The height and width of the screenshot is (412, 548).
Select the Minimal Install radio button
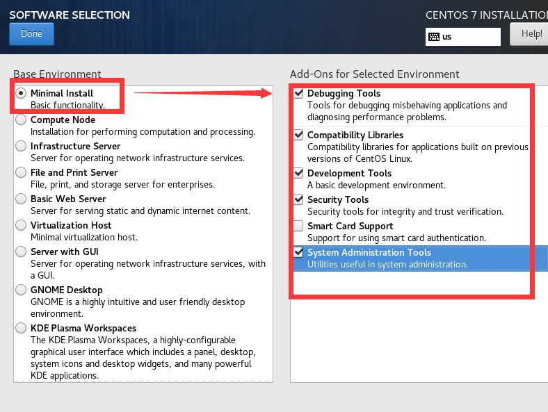21,93
